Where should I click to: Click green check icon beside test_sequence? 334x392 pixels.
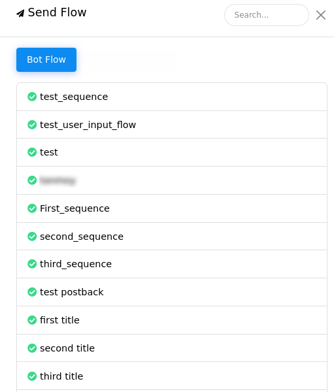[x=32, y=97]
